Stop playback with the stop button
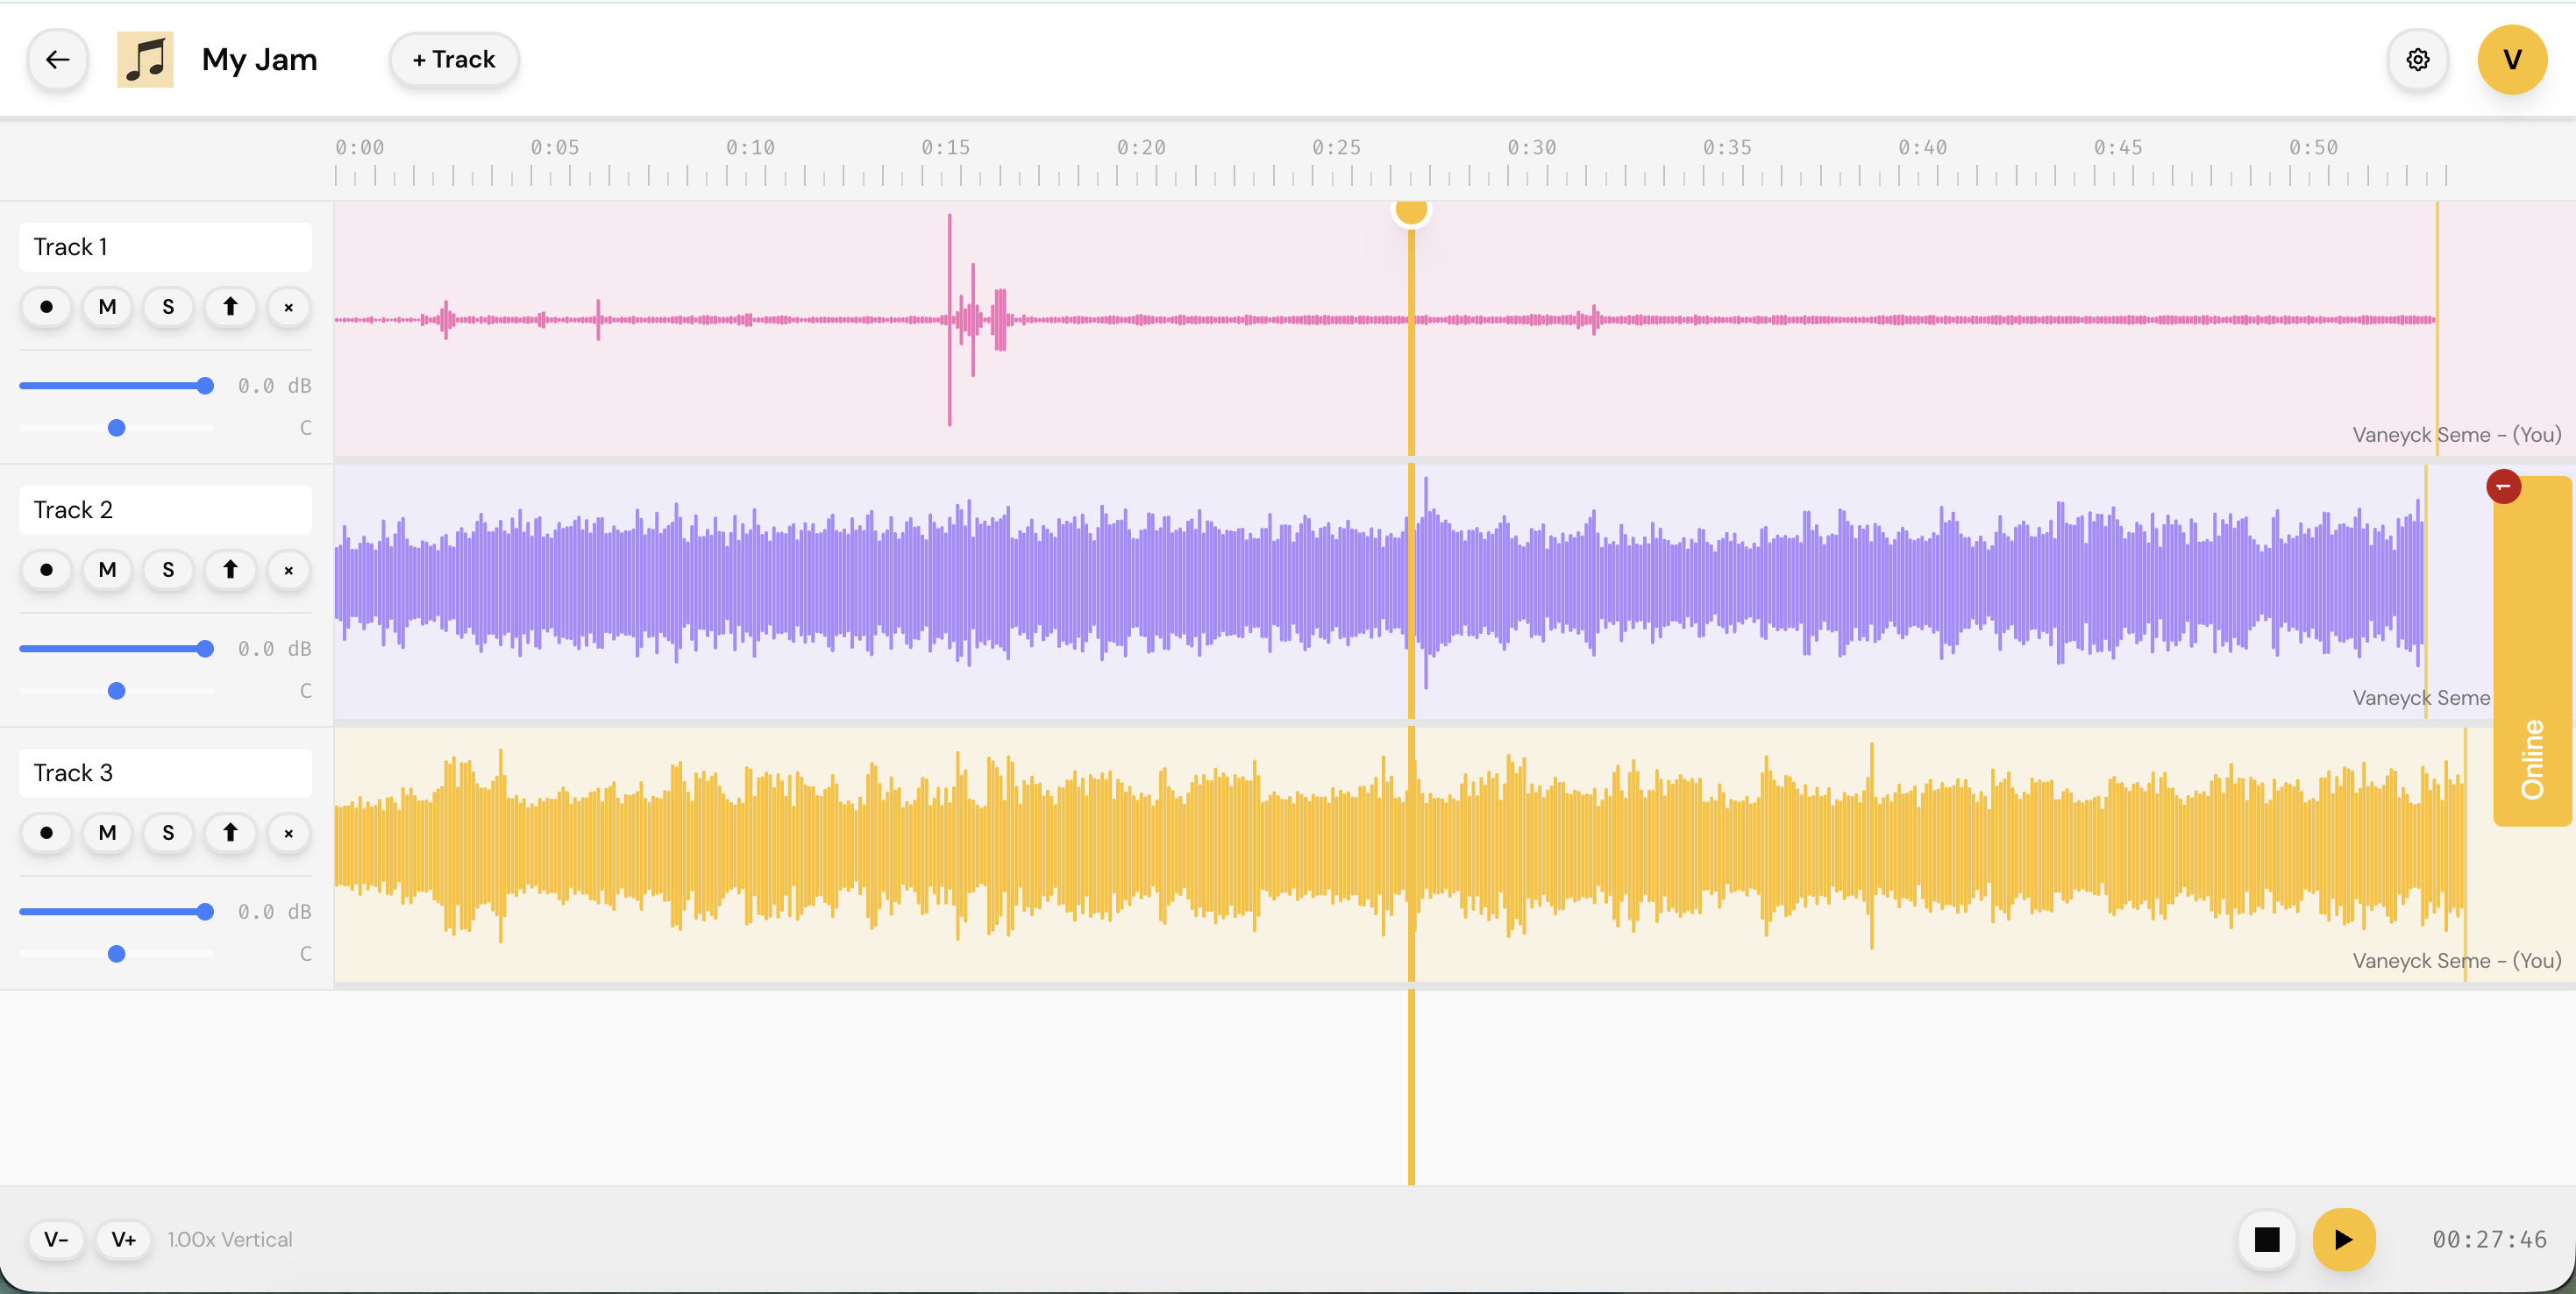 2267,1239
